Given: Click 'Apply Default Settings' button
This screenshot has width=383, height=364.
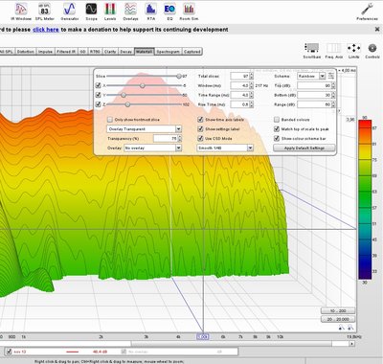Looking at the screenshot, I should point(304,148).
